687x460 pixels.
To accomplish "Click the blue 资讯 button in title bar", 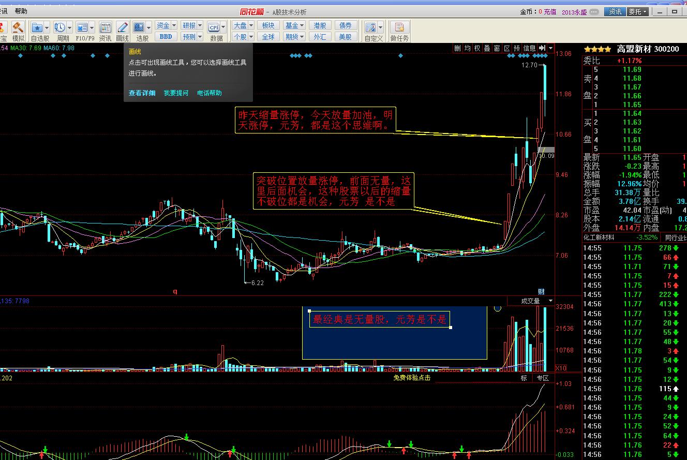I will [615, 11].
